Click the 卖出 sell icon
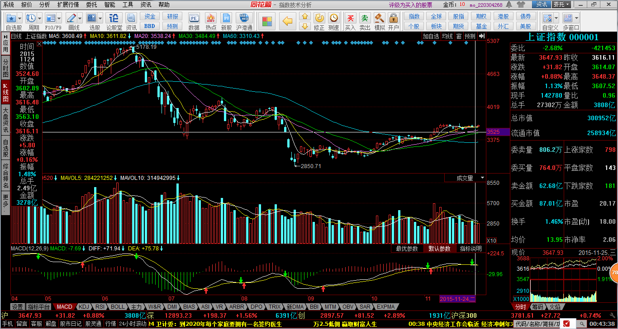Screen dimensions: 618x329 click(x=365, y=18)
